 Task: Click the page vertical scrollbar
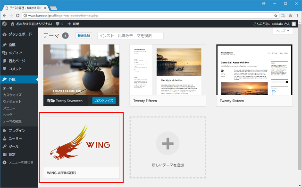point(300,96)
